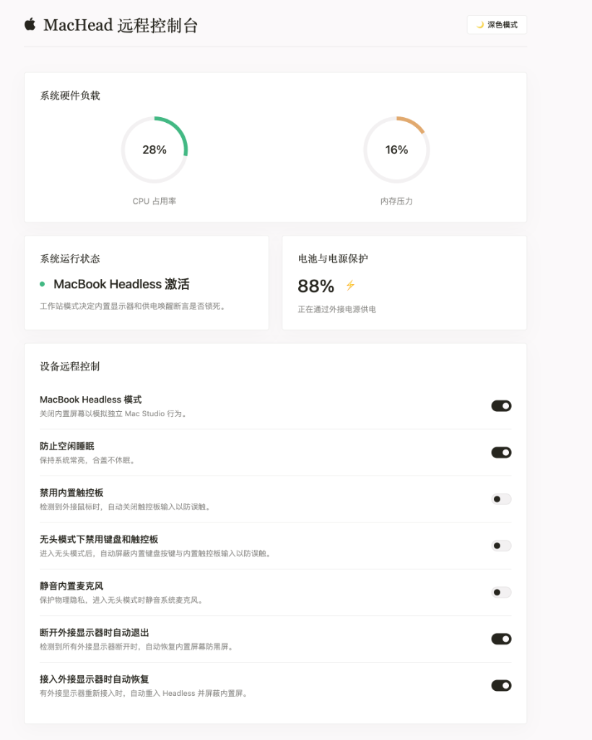Image resolution: width=592 pixels, height=740 pixels.
Task: Click the 防止空闲睡眠 label
Action: point(67,446)
